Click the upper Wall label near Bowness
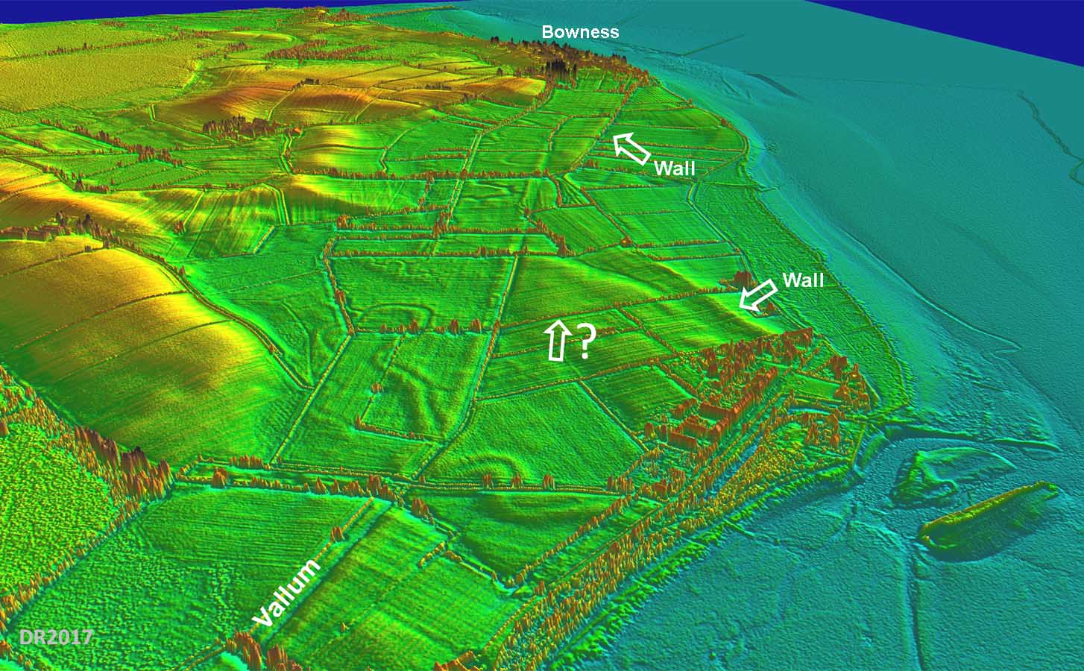Viewport: 1084px width, 671px height. (x=674, y=168)
